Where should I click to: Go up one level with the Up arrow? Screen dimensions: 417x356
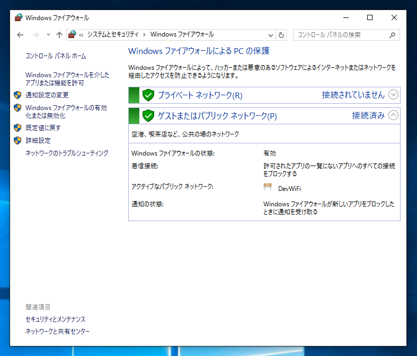[59, 35]
